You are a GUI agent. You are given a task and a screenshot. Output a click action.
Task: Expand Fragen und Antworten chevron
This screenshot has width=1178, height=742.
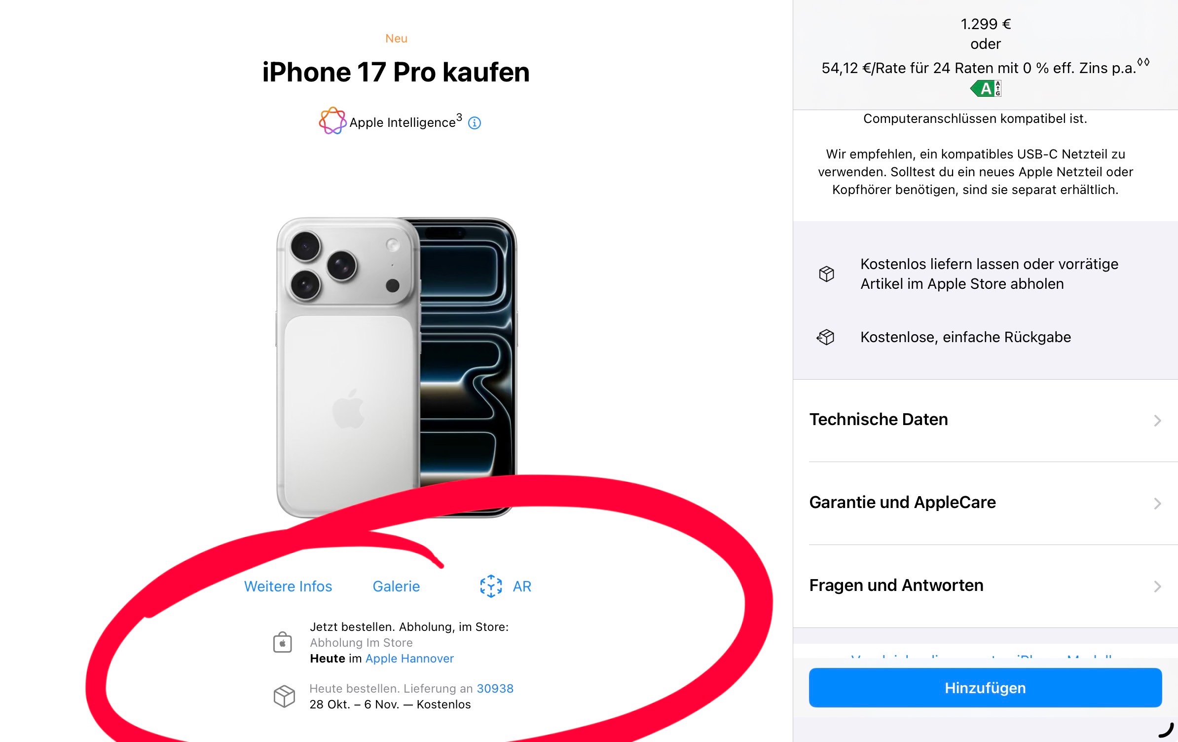point(1157,586)
